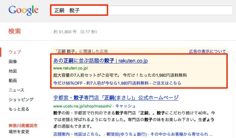This screenshot has width=236, height=138.
Task: Open ad title あの正嗣に並ぶ話題の餃子 rakuten.co.jp
Action: [x=100, y=61]
